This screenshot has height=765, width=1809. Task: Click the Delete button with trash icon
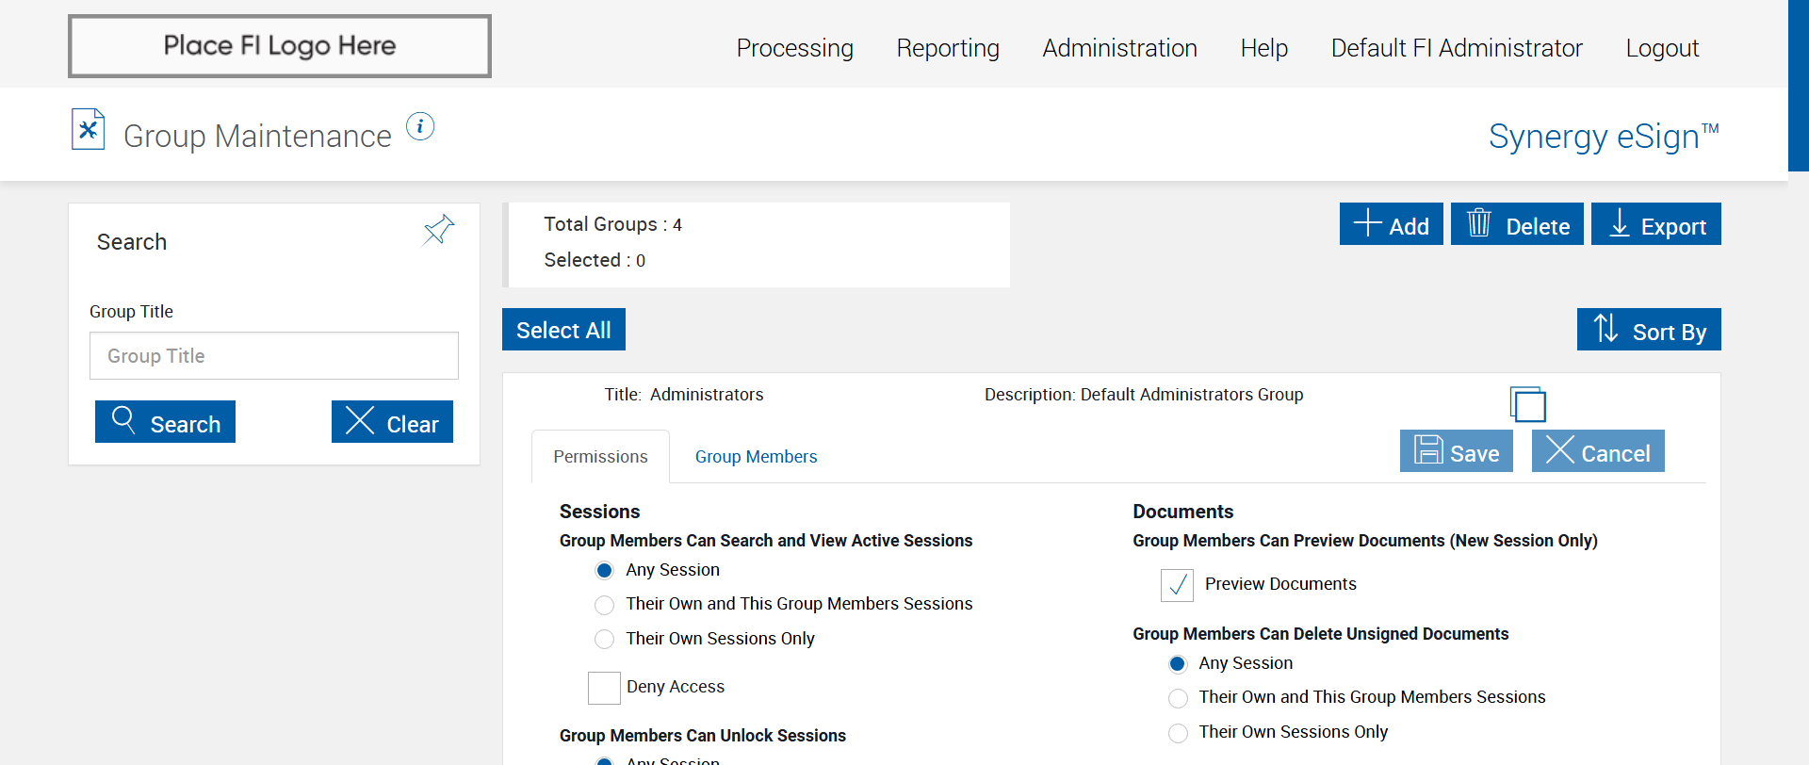pos(1516,224)
